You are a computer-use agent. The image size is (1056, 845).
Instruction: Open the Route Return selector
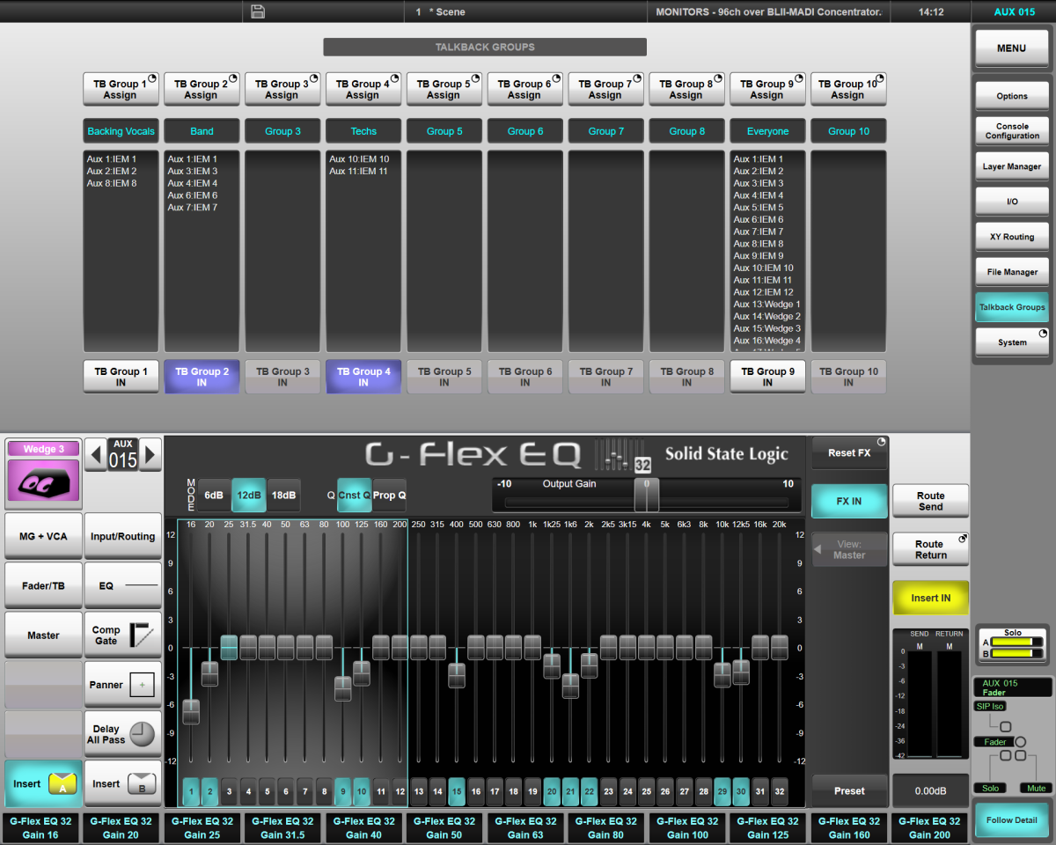[930, 549]
